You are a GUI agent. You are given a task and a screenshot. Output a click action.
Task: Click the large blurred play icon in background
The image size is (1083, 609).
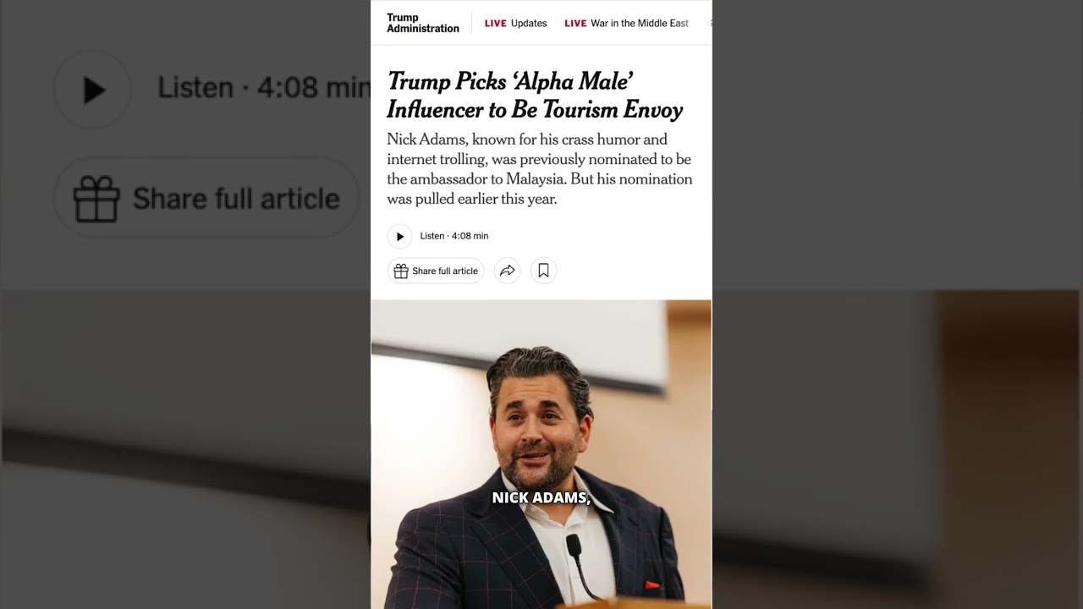(93, 90)
